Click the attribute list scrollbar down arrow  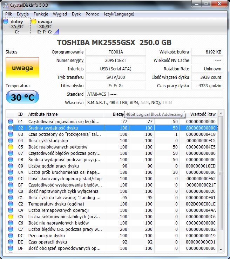click(221, 249)
